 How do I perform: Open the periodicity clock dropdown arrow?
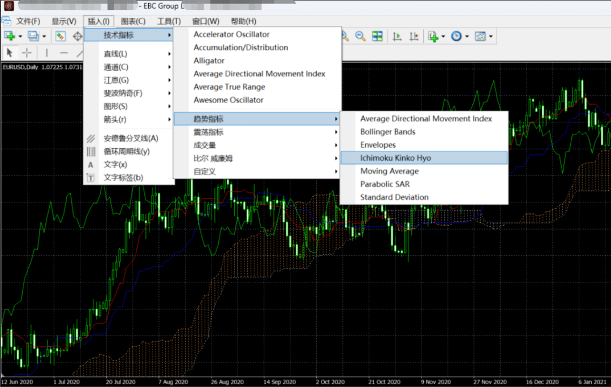pos(467,36)
